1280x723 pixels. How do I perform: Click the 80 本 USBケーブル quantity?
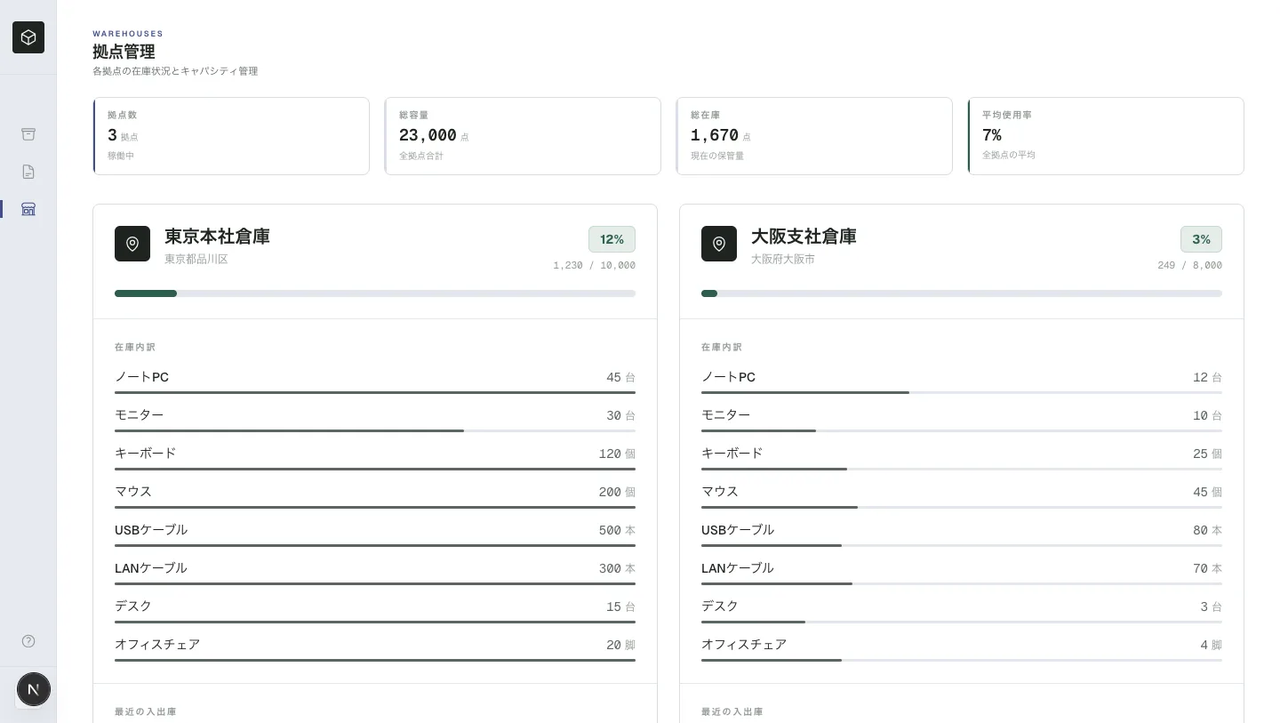[1207, 530]
